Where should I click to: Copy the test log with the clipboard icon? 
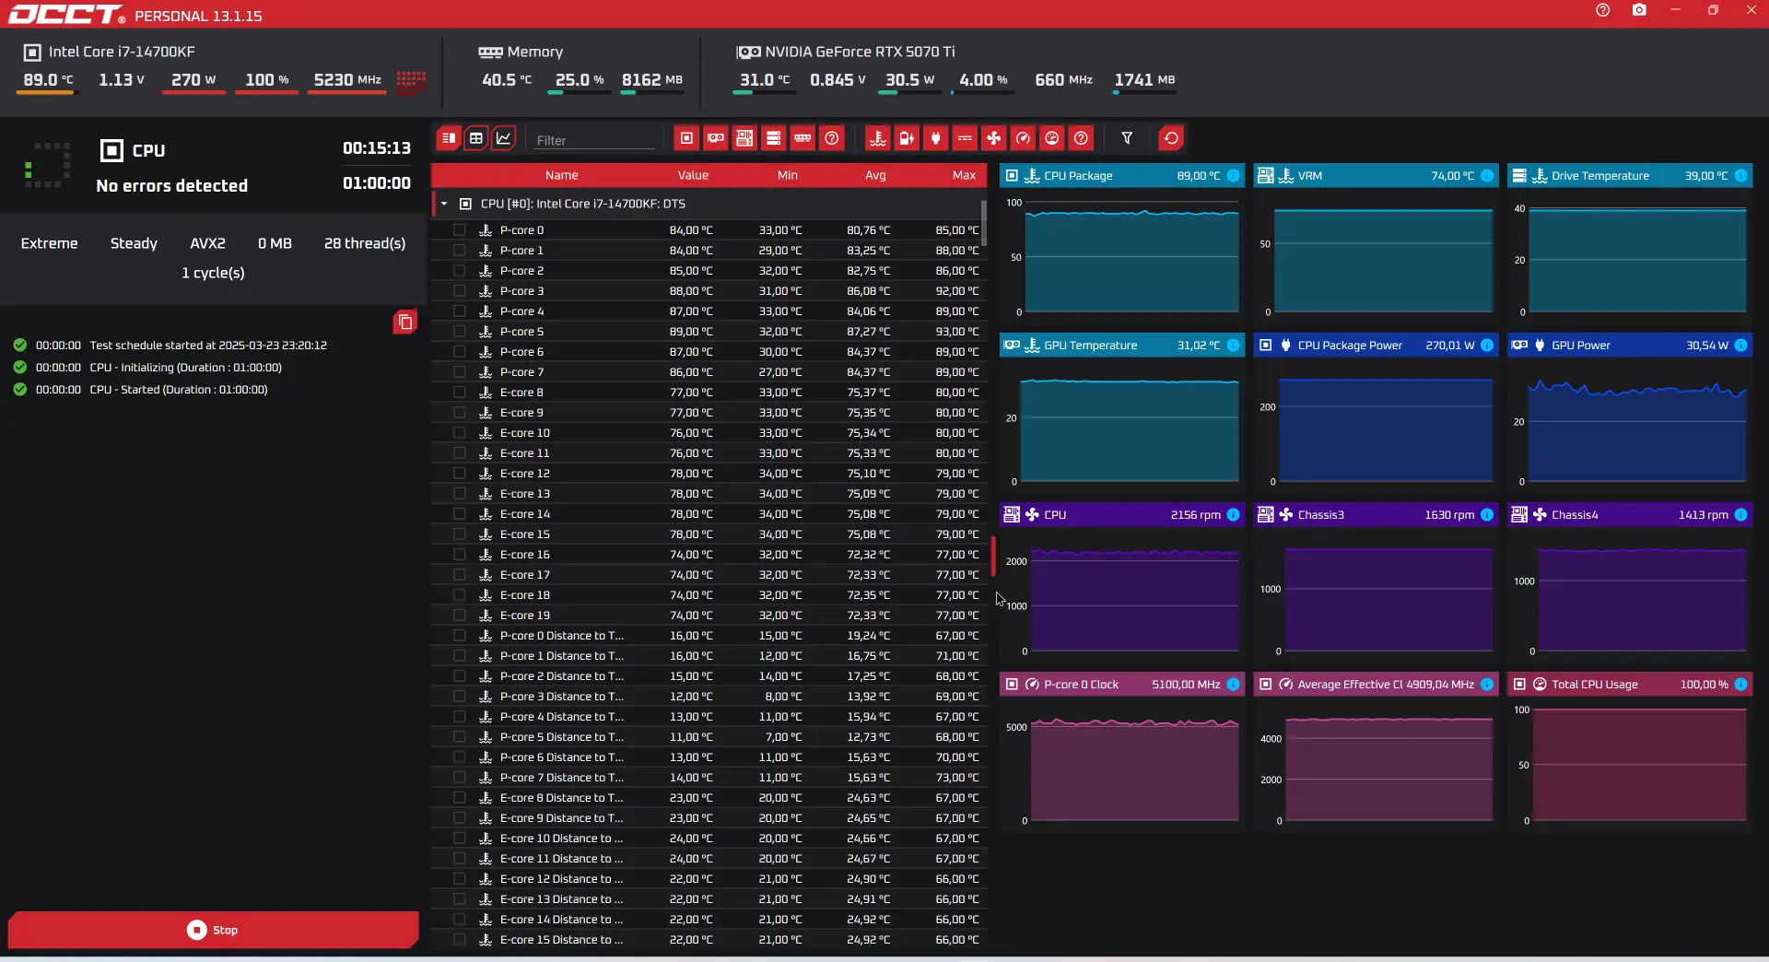(x=404, y=323)
